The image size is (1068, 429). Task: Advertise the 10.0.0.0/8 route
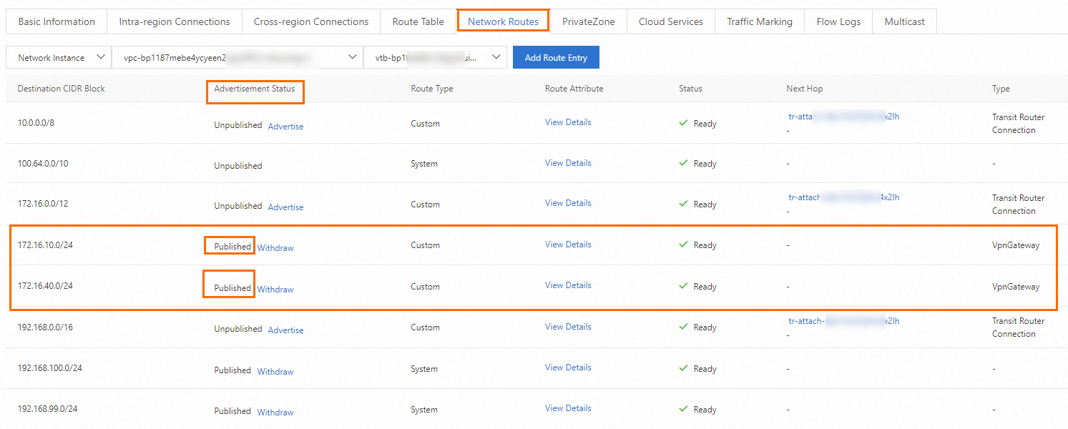coord(285,127)
